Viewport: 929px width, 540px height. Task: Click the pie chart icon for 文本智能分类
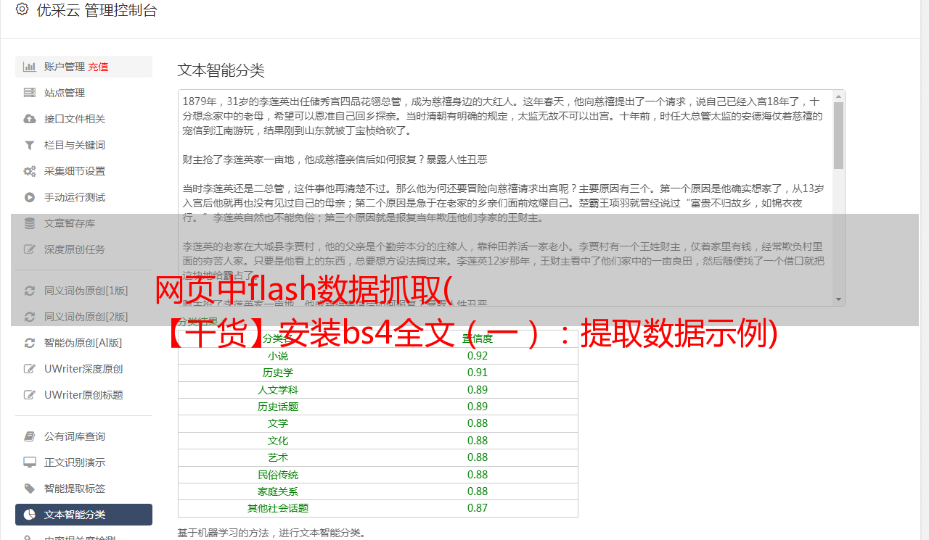pyautogui.click(x=30, y=515)
